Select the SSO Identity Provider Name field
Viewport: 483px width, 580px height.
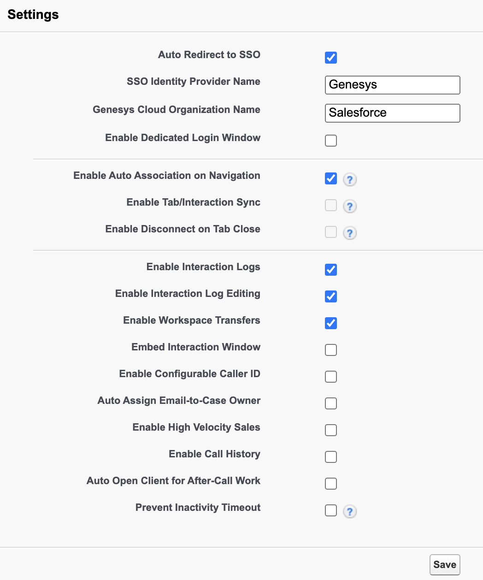coord(392,85)
